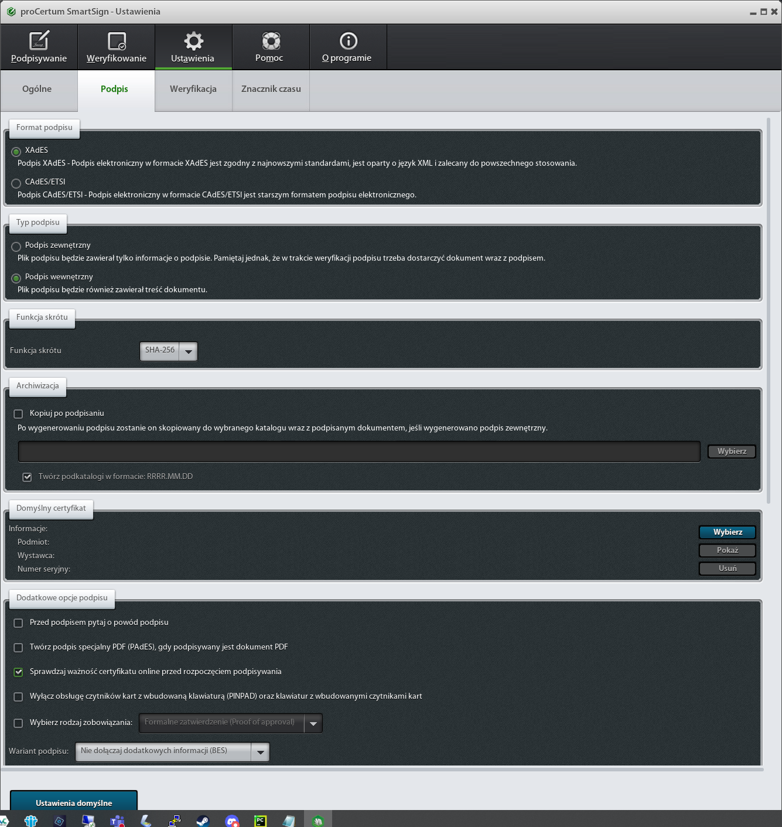Viewport: 782px width, 827px height.
Task: Enable PAdES special PDF signature option
Action: (x=18, y=647)
